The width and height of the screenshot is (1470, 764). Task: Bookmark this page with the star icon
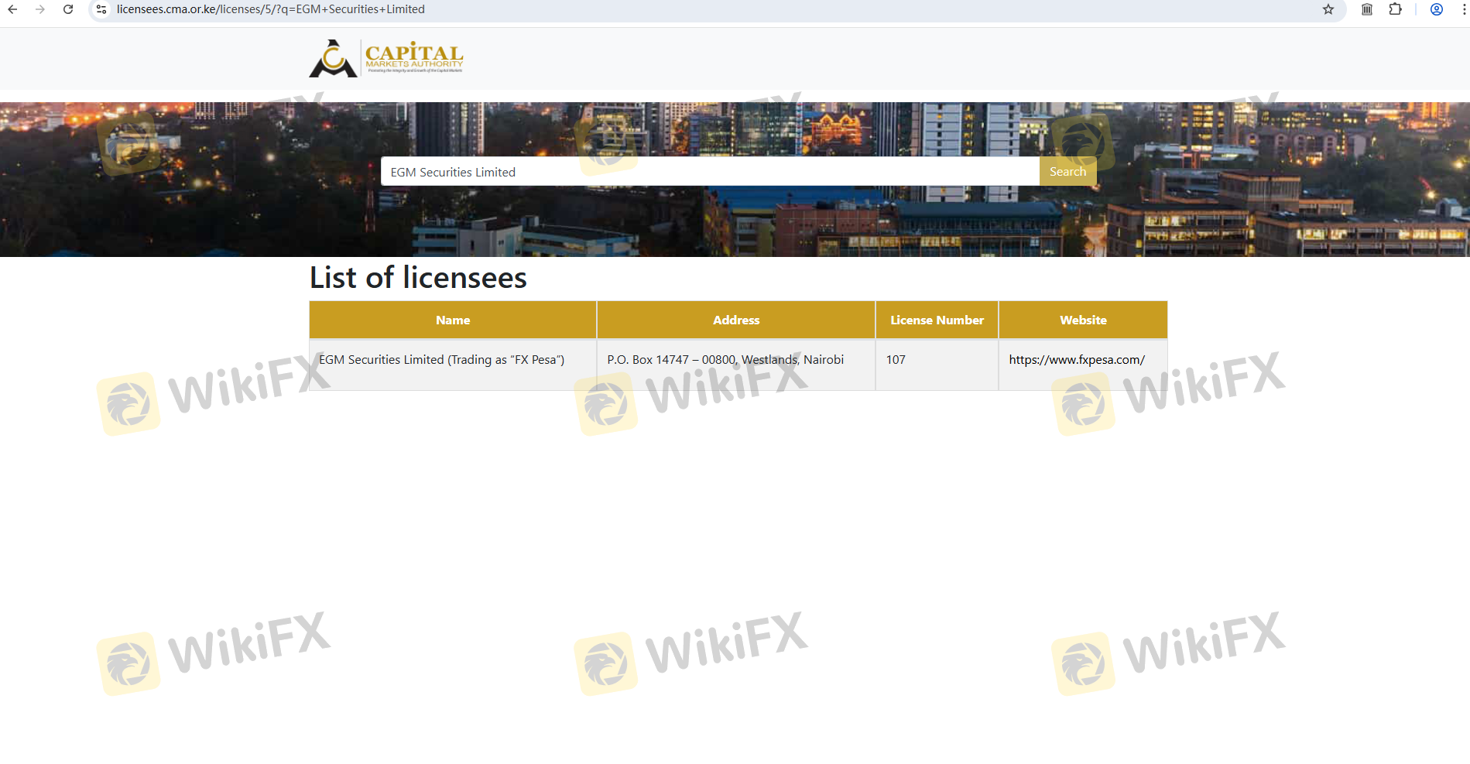click(1328, 9)
